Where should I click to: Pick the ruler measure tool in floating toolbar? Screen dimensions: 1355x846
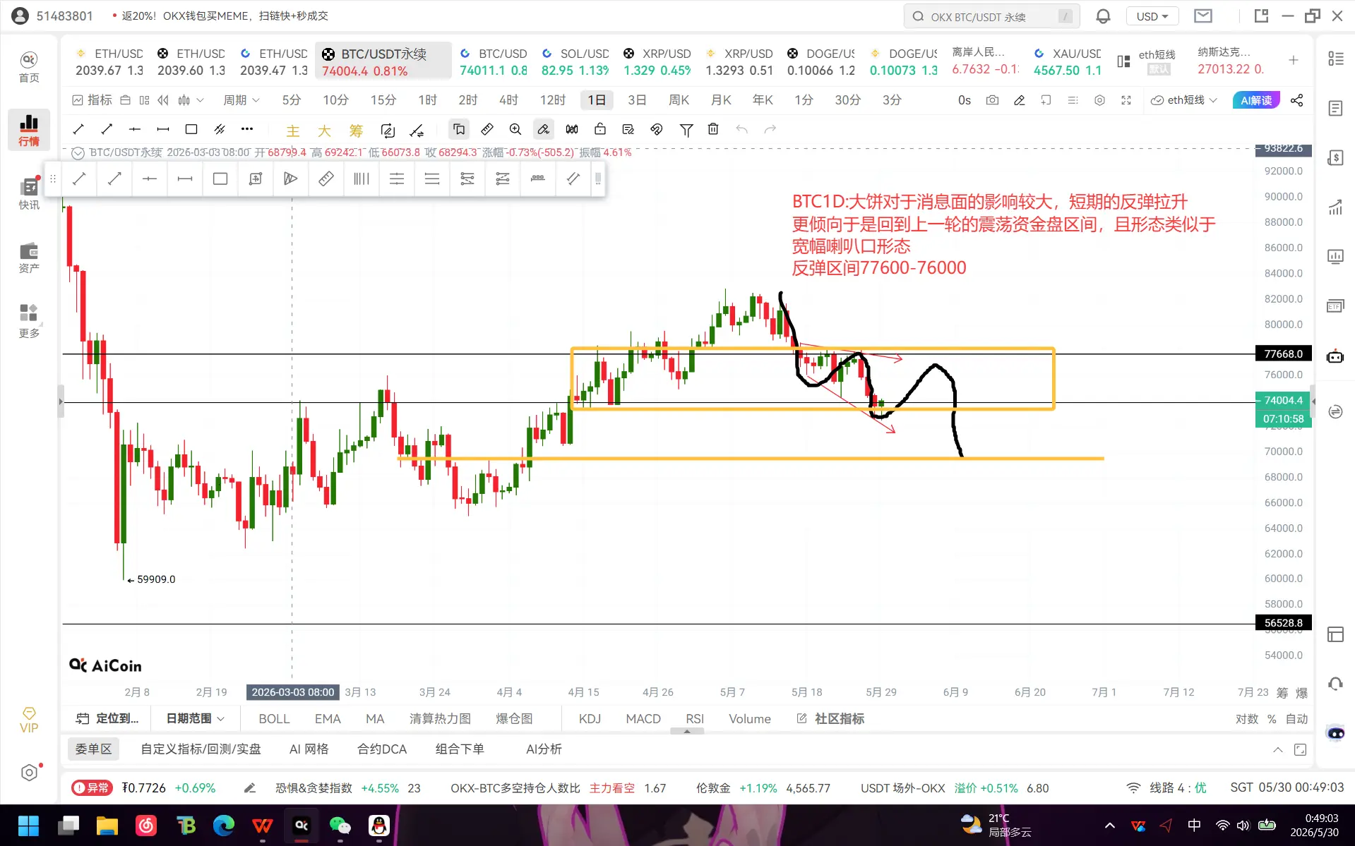[x=326, y=179]
